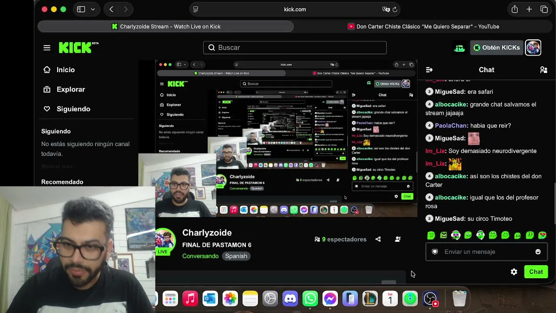Insert the heart-eyes green emote at row end
The image size is (556, 313).
pyautogui.click(x=542, y=235)
